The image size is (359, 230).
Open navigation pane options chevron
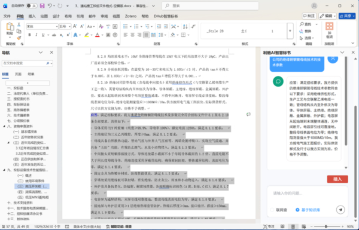tap(41, 53)
